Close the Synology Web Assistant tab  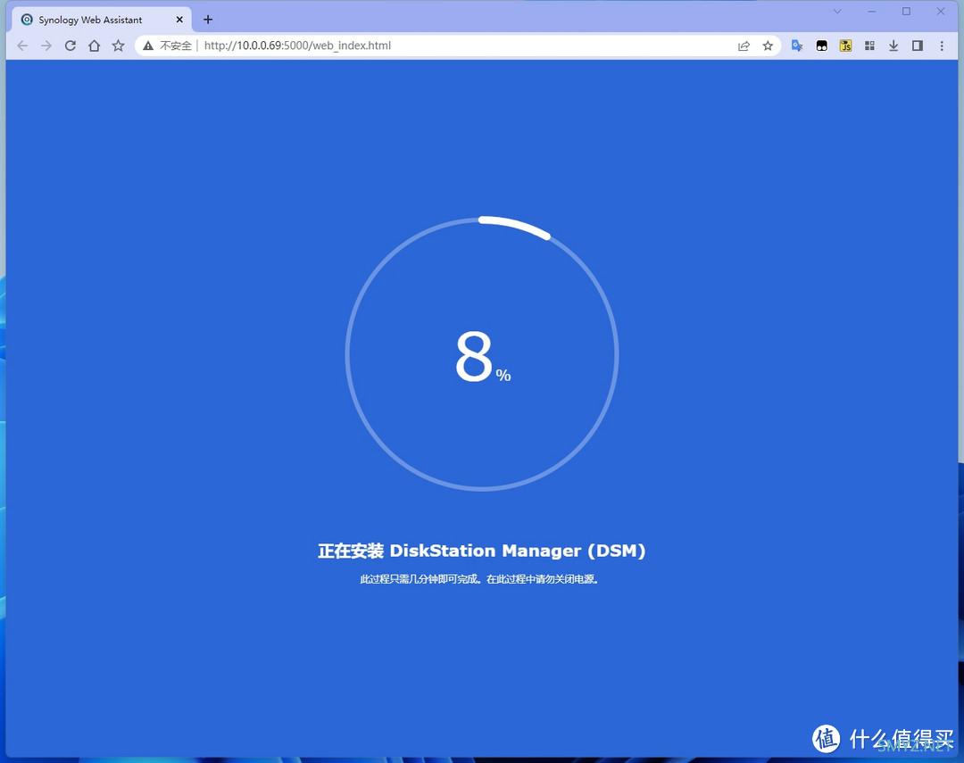pos(179,20)
